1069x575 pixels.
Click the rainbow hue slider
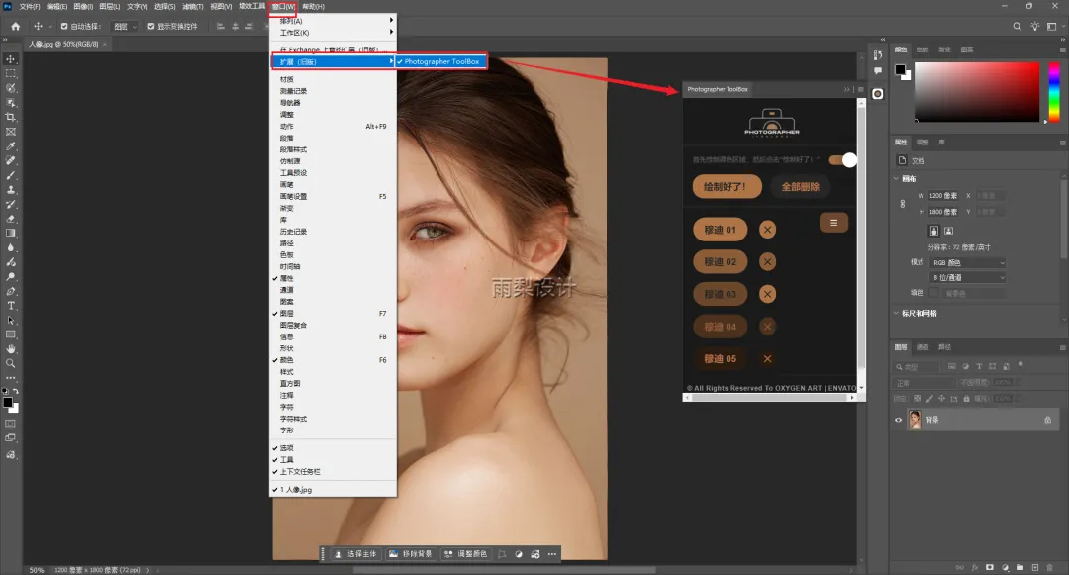pyautogui.click(x=1054, y=92)
